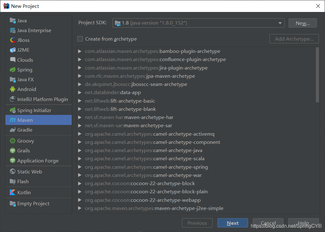Click the Clouds icon
The image size is (325, 232).
tap(13, 60)
